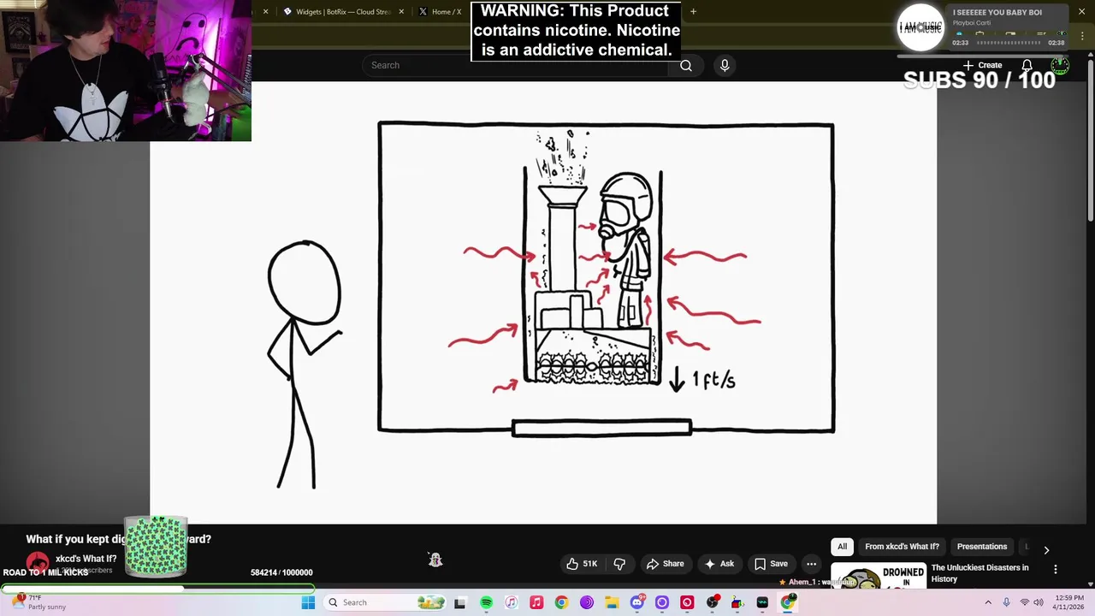1095x616 pixels.
Task: Select the All filter chip
Action: (842, 547)
